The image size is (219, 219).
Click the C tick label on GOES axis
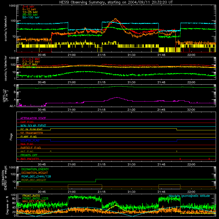pyautogui.click(x=15, y=85)
